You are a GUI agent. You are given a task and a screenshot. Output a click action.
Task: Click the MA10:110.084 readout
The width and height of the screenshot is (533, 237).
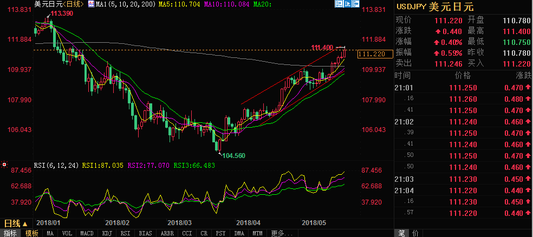[x=227, y=4]
